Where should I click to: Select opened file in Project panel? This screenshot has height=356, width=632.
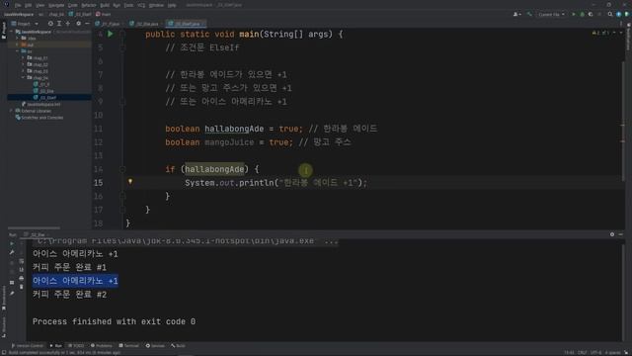click(x=50, y=24)
